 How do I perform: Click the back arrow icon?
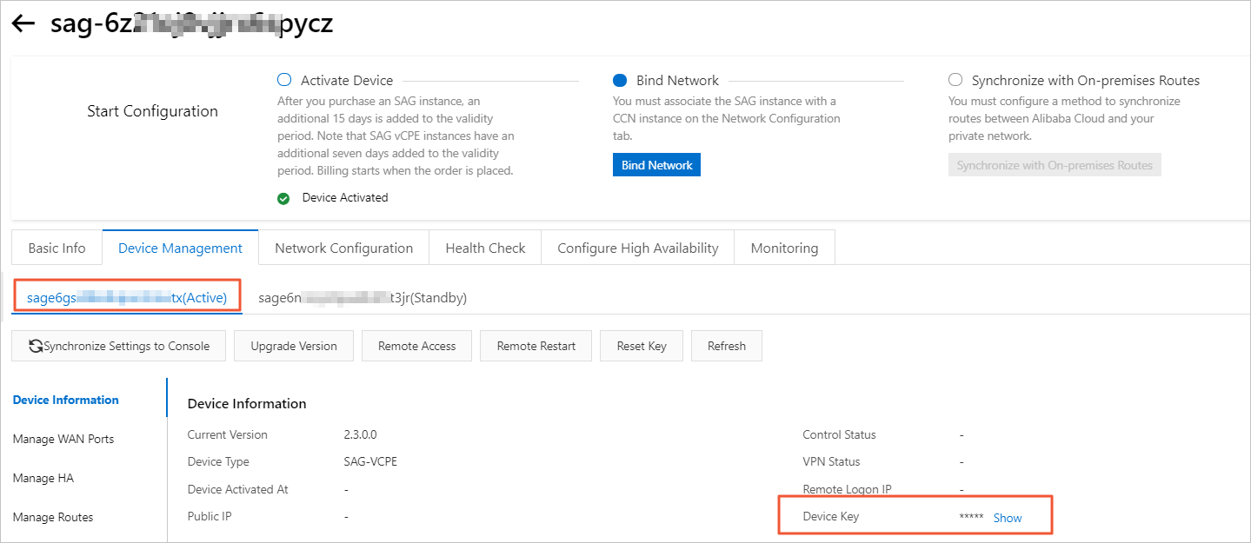tap(23, 24)
